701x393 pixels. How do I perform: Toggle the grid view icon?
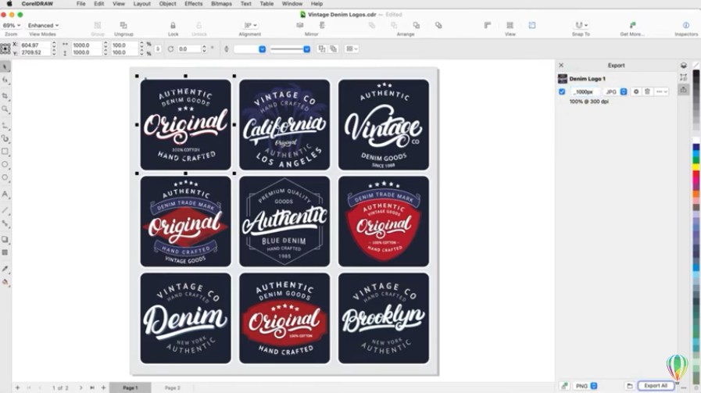[x=510, y=26]
